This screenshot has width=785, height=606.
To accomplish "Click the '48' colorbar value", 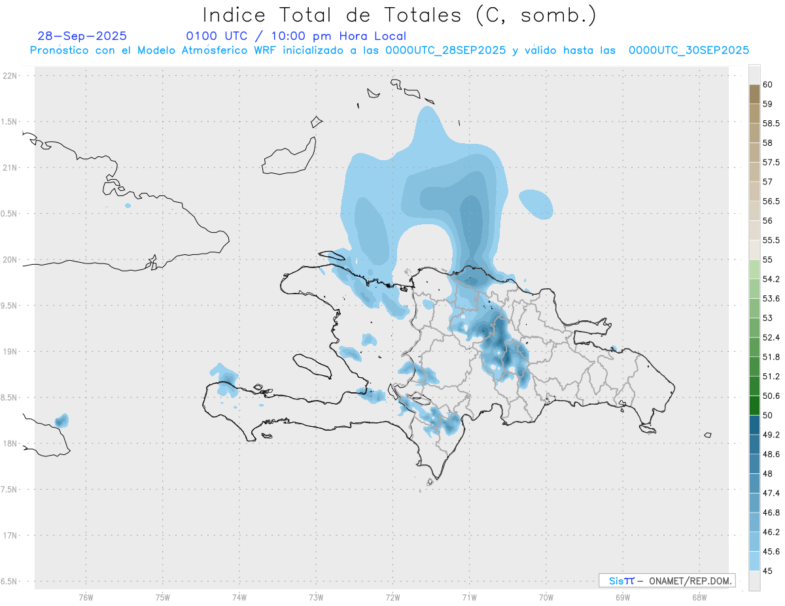I will click(x=767, y=474).
